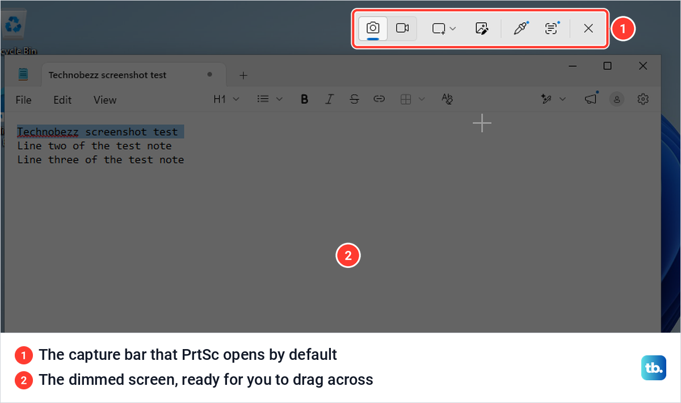Image resolution: width=681 pixels, height=403 pixels.
Task: Select the screenshot camera mode
Action: pos(373,28)
